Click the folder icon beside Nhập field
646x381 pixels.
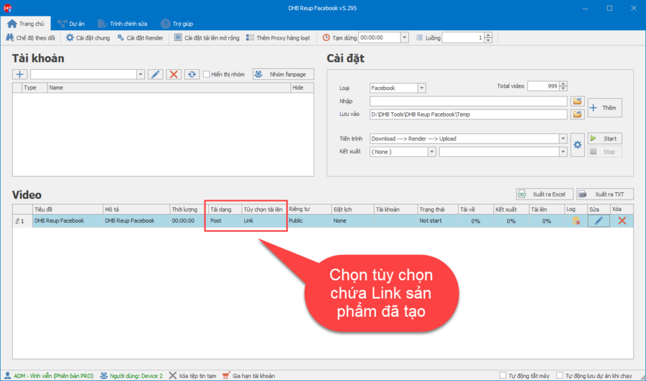tap(577, 101)
